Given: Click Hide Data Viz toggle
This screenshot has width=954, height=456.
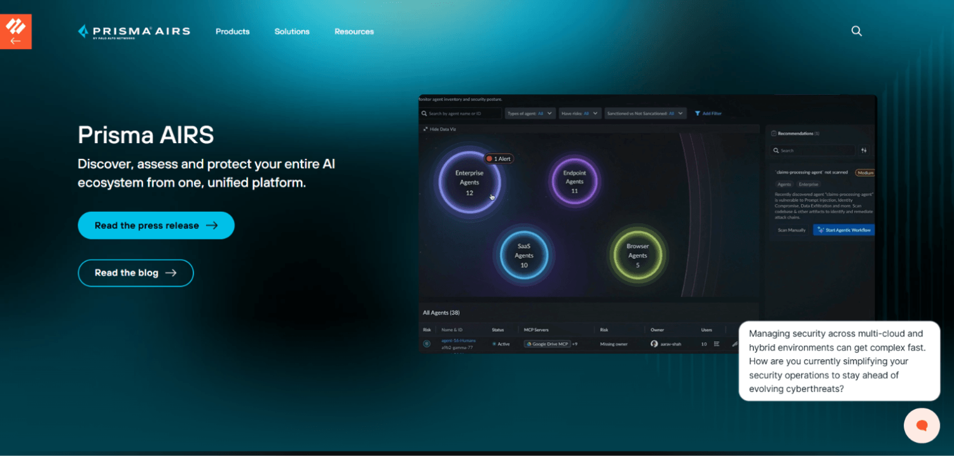Looking at the screenshot, I should [x=439, y=129].
